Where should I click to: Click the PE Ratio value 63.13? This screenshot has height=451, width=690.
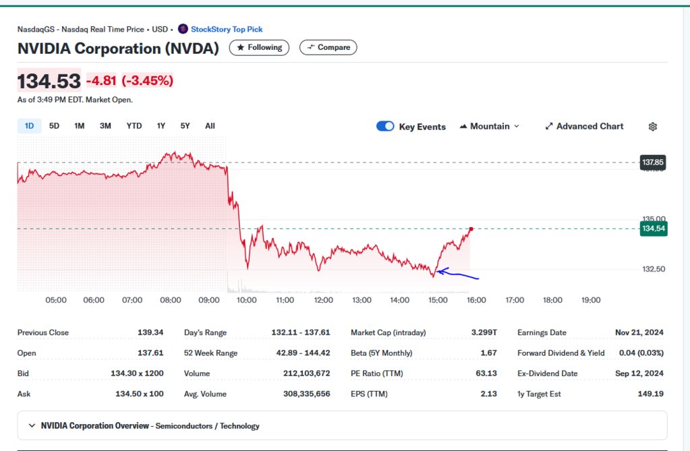486,373
